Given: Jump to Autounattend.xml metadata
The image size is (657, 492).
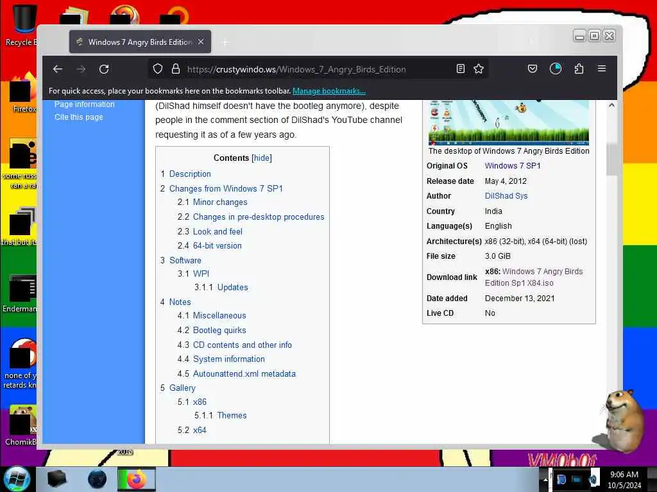Looking at the screenshot, I should [x=244, y=374].
